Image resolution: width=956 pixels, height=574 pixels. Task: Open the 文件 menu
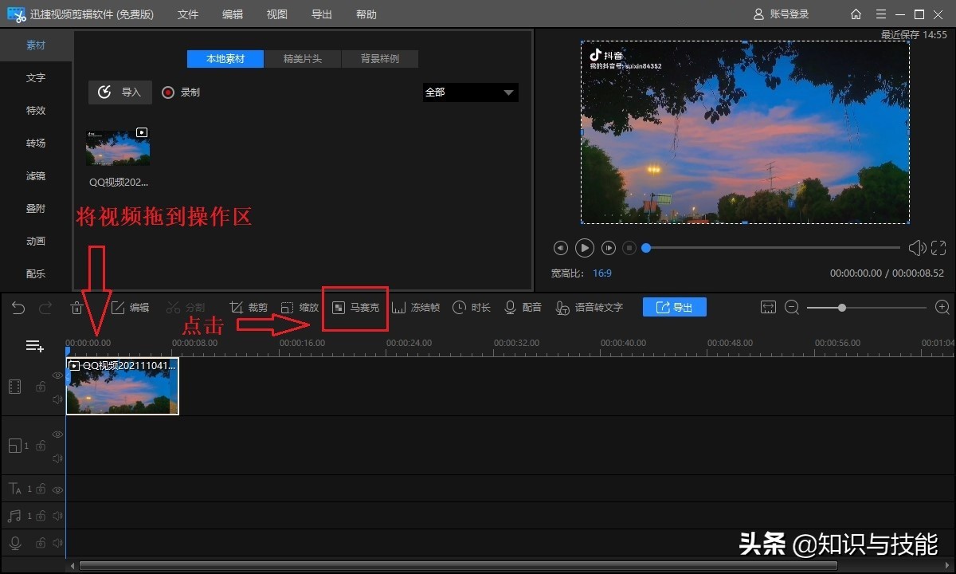tap(188, 14)
